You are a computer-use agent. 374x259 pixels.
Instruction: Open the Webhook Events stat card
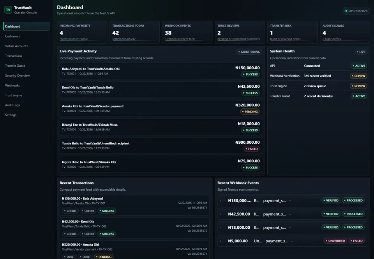[x=187, y=32]
